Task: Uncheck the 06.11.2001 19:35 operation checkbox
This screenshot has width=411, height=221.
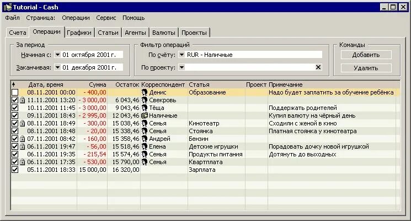Action: point(15,154)
